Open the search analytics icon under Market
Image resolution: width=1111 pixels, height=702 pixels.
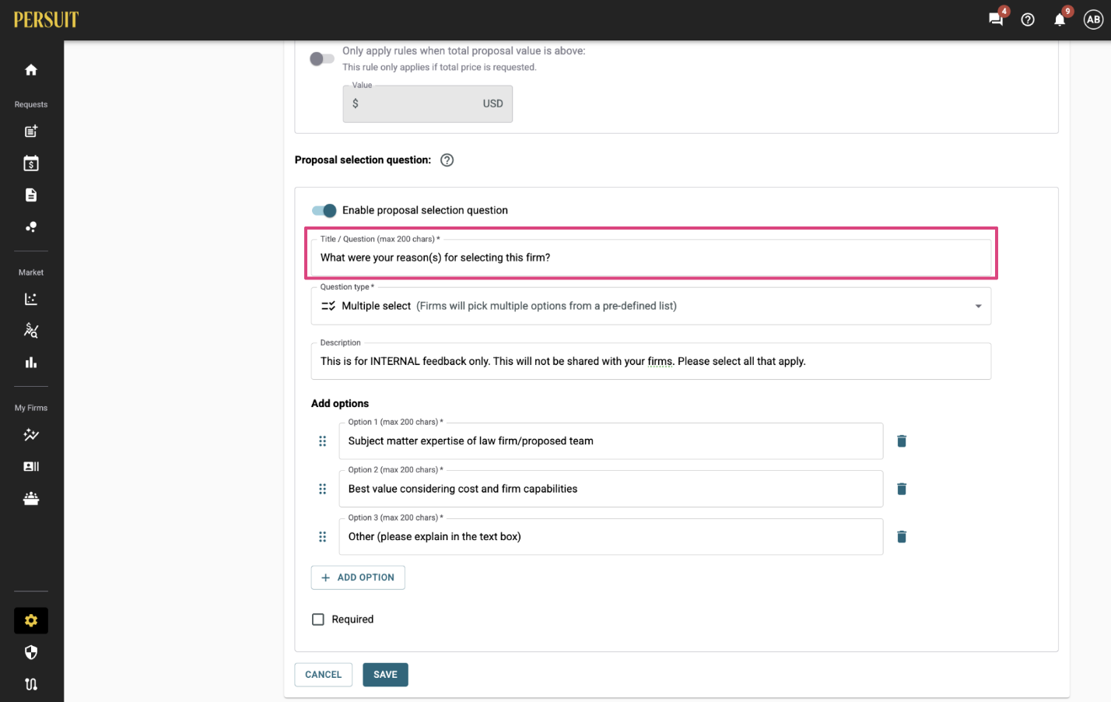click(31, 331)
